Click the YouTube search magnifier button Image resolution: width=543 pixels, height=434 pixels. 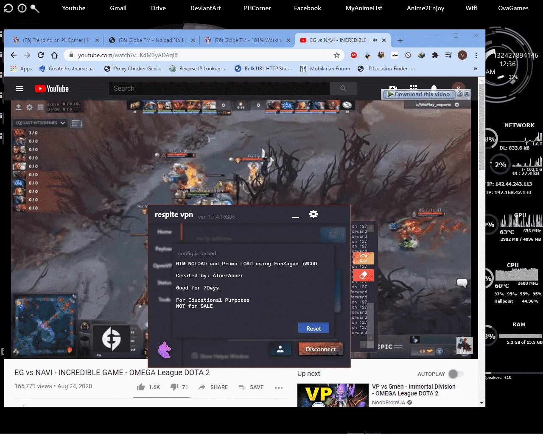pyautogui.click(x=343, y=88)
